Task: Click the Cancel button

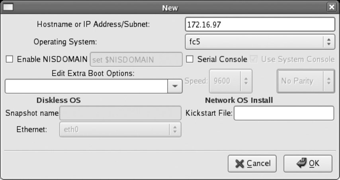Action: tap(252, 163)
